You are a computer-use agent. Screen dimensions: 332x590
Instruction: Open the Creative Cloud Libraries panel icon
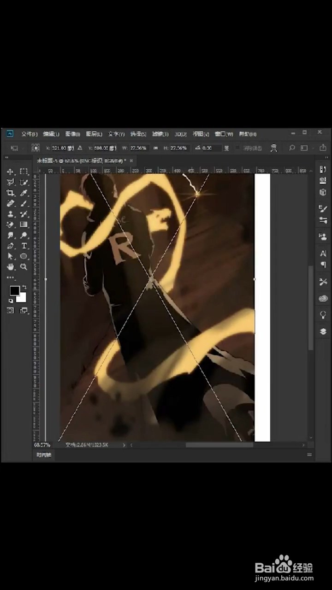(323, 299)
